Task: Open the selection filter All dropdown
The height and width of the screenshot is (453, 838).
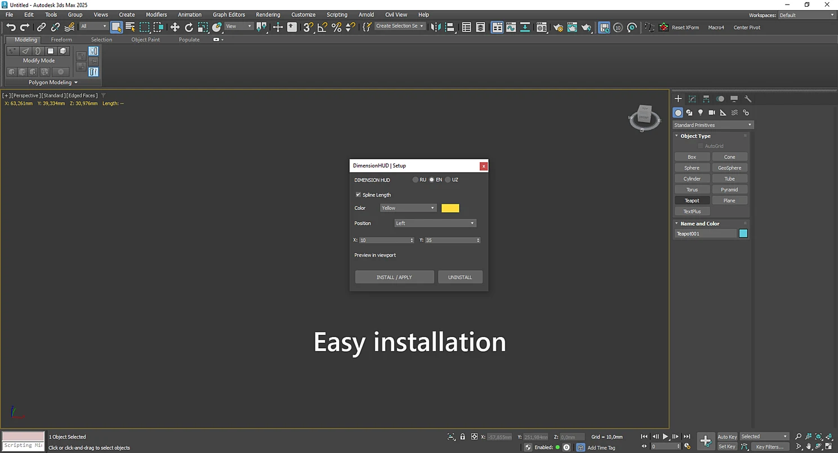Action: point(93,26)
